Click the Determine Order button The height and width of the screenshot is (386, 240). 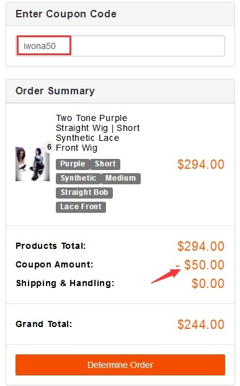click(120, 364)
